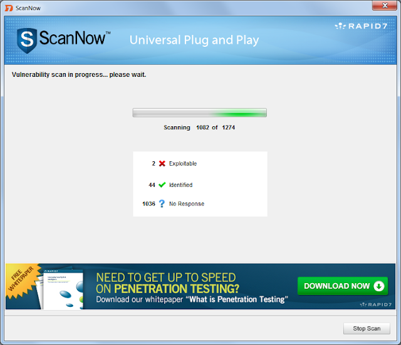The height and width of the screenshot is (345, 401).
Task: Click the small Rapid7 logo in the banner
Action: pos(375,304)
